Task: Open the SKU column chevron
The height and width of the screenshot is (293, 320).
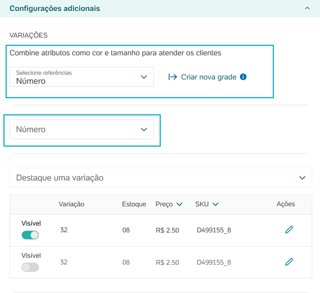Action: [x=215, y=204]
